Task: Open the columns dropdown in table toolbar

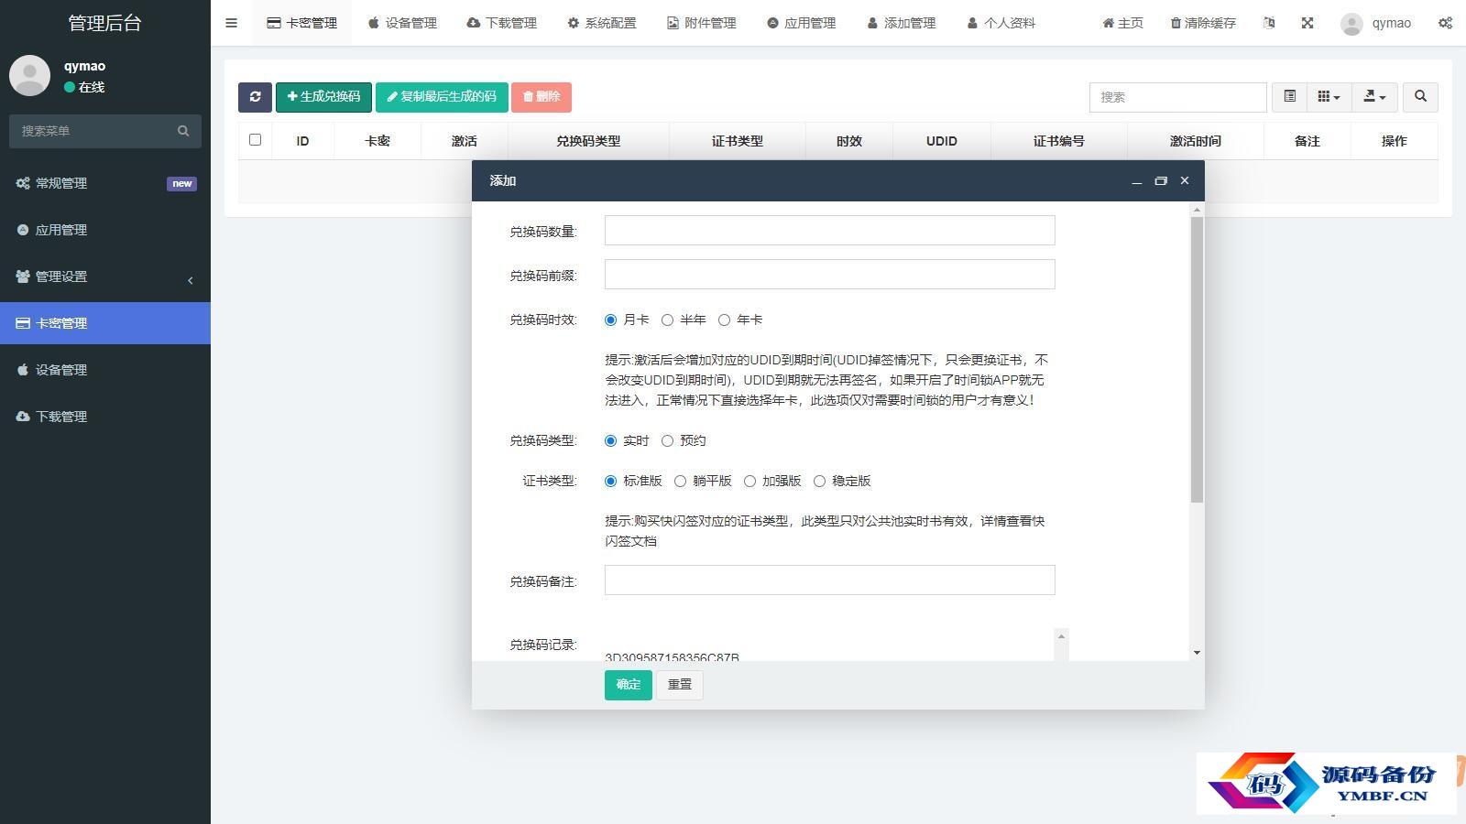Action: (1329, 97)
